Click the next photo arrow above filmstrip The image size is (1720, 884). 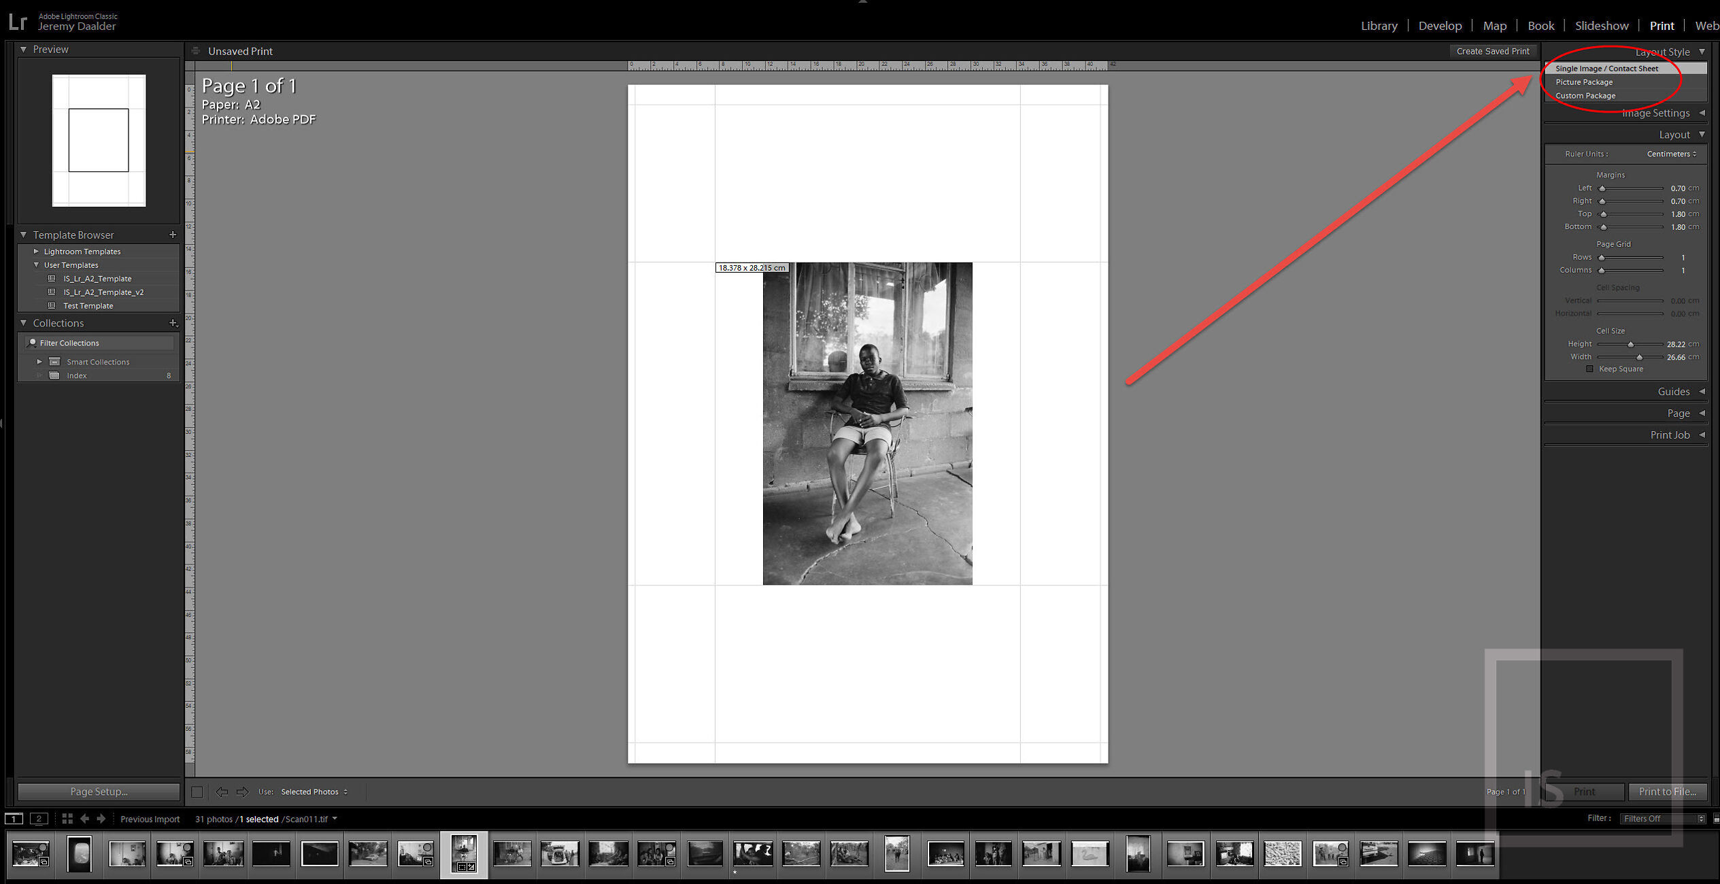pyautogui.click(x=103, y=819)
